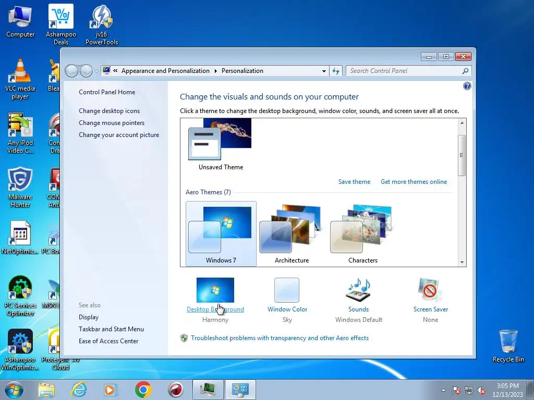Screen dimensions: 534x400
Task: Click the theme list scroll up arrow
Action: coord(462,123)
